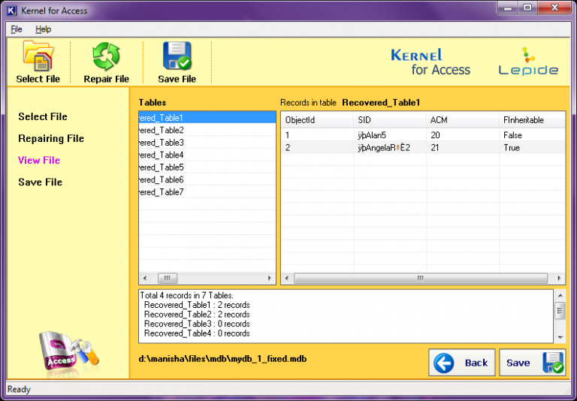Screen dimensions: 577x401
Task: Open the File menu
Action: pyautogui.click(x=17, y=29)
